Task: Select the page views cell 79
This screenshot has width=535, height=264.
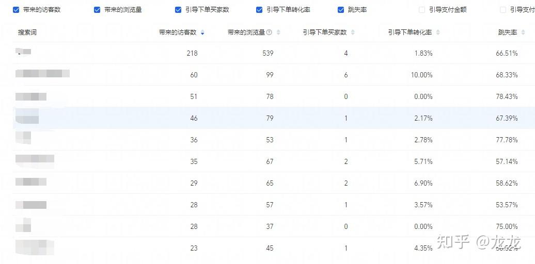Action: point(270,118)
